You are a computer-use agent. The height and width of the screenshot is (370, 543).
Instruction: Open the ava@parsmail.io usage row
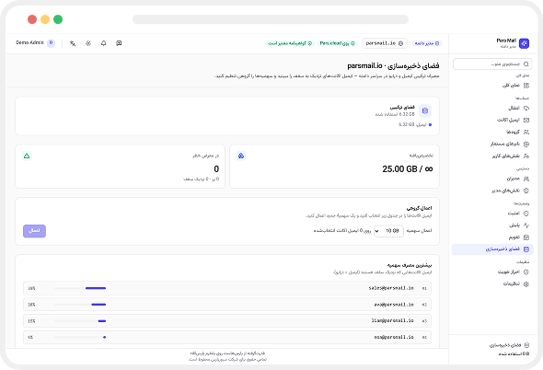(x=227, y=305)
